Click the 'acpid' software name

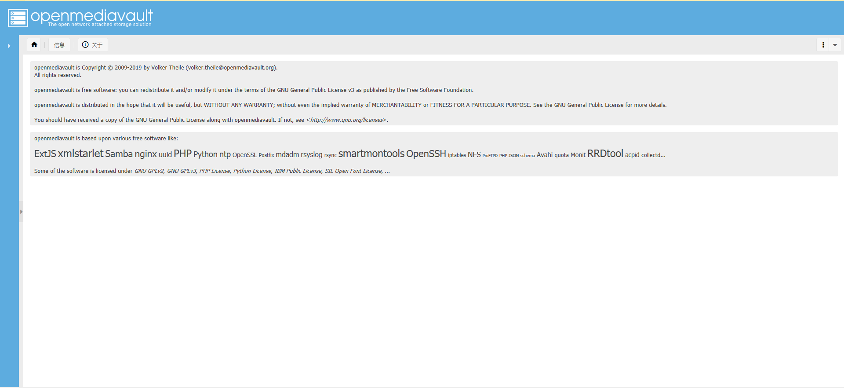click(632, 155)
